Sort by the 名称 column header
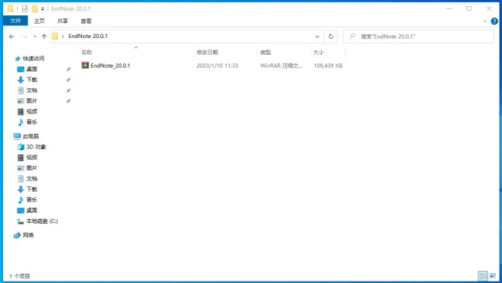This screenshot has height=283, width=502. pyautogui.click(x=87, y=52)
